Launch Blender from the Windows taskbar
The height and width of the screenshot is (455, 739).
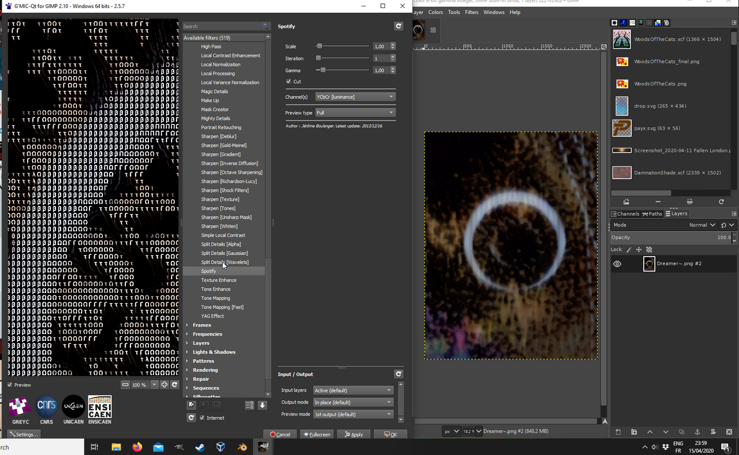[x=241, y=447]
